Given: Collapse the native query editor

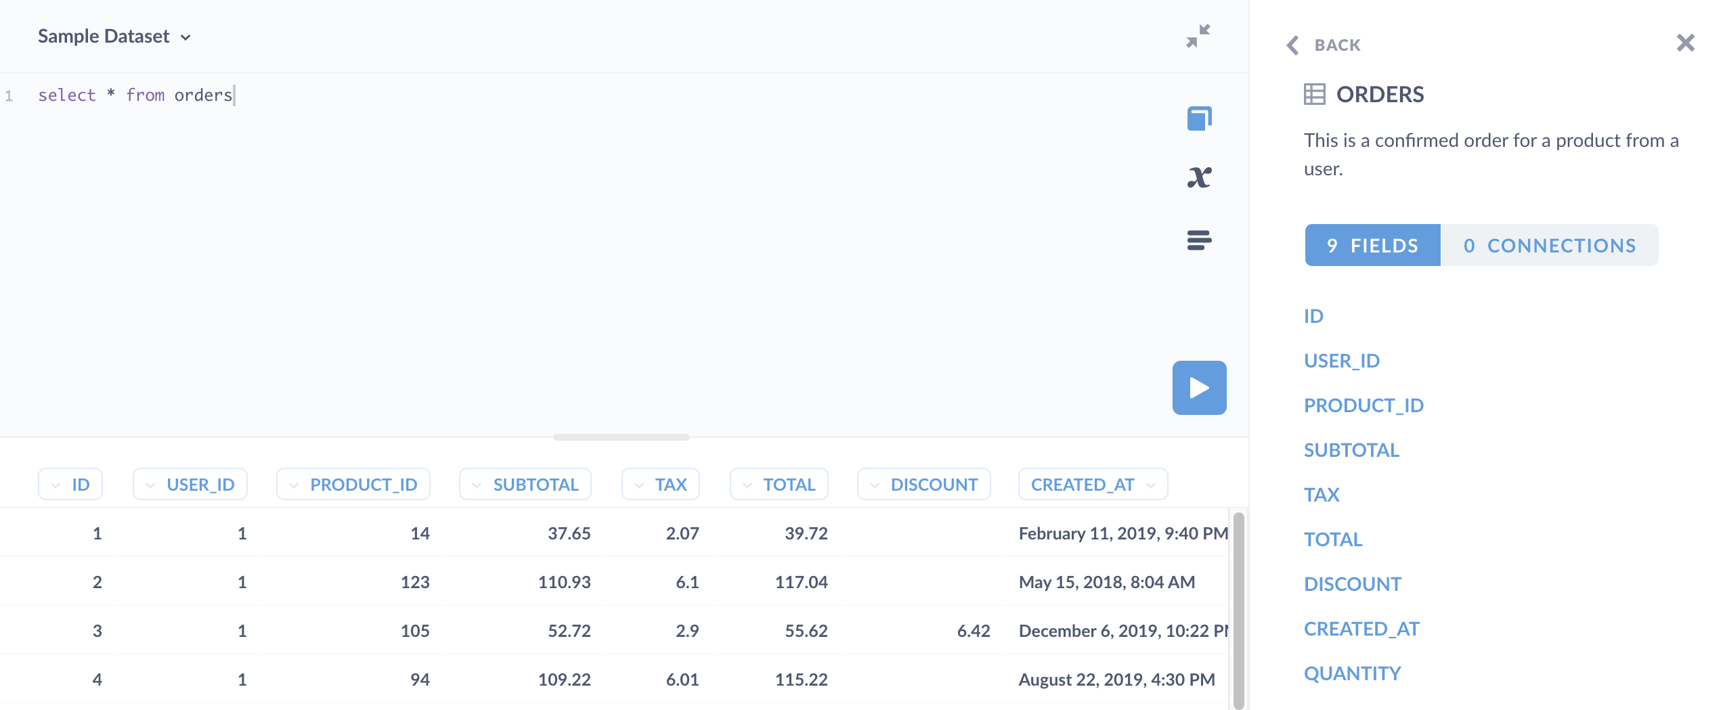Looking at the screenshot, I should coord(1198,36).
